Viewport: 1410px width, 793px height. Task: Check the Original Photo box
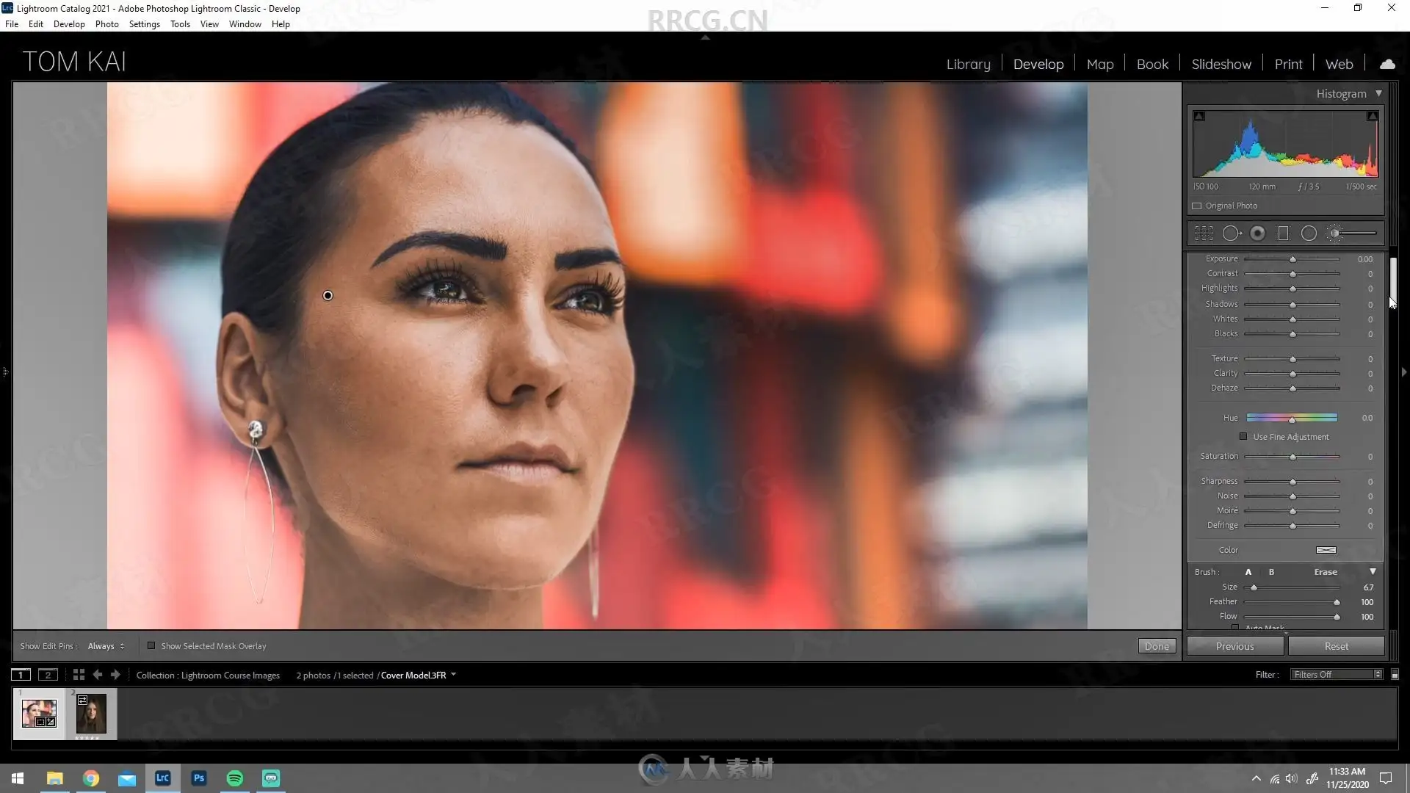coord(1197,206)
